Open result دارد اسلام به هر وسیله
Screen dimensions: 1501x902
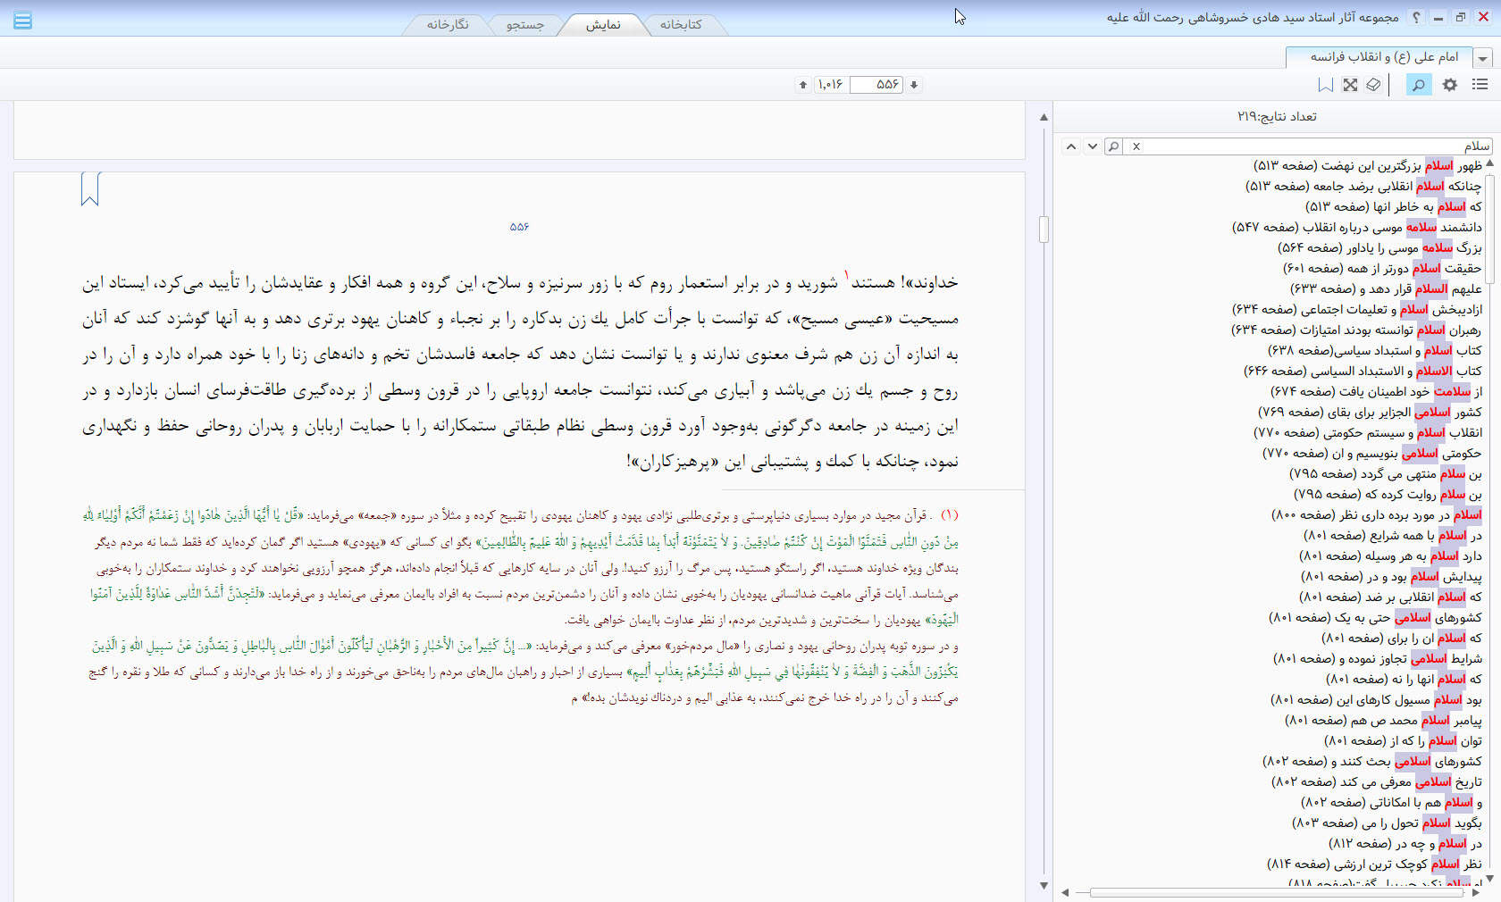coord(1390,556)
